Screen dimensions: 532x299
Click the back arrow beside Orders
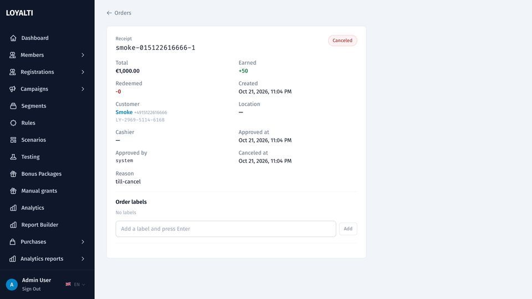pos(109,13)
